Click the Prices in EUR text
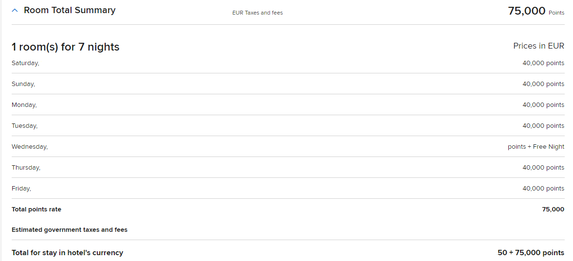573x261 pixels. pyautogui.click(x=538, y=46)
